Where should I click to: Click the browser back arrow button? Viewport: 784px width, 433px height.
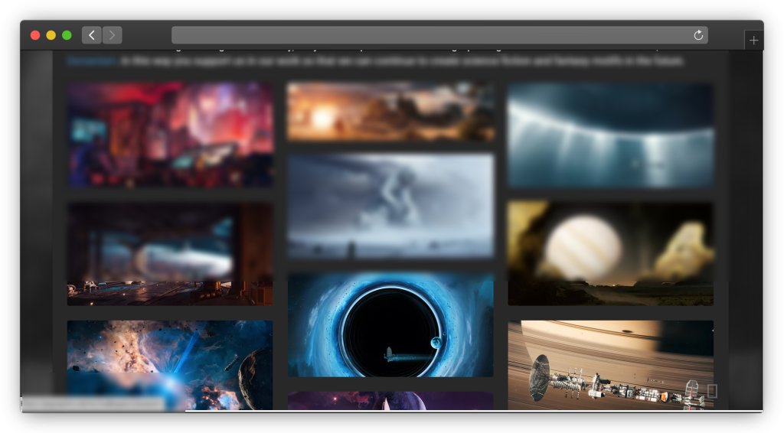tap(92, 35)
